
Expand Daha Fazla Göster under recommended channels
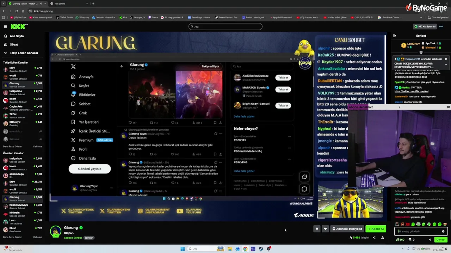(x=12, y=237)
